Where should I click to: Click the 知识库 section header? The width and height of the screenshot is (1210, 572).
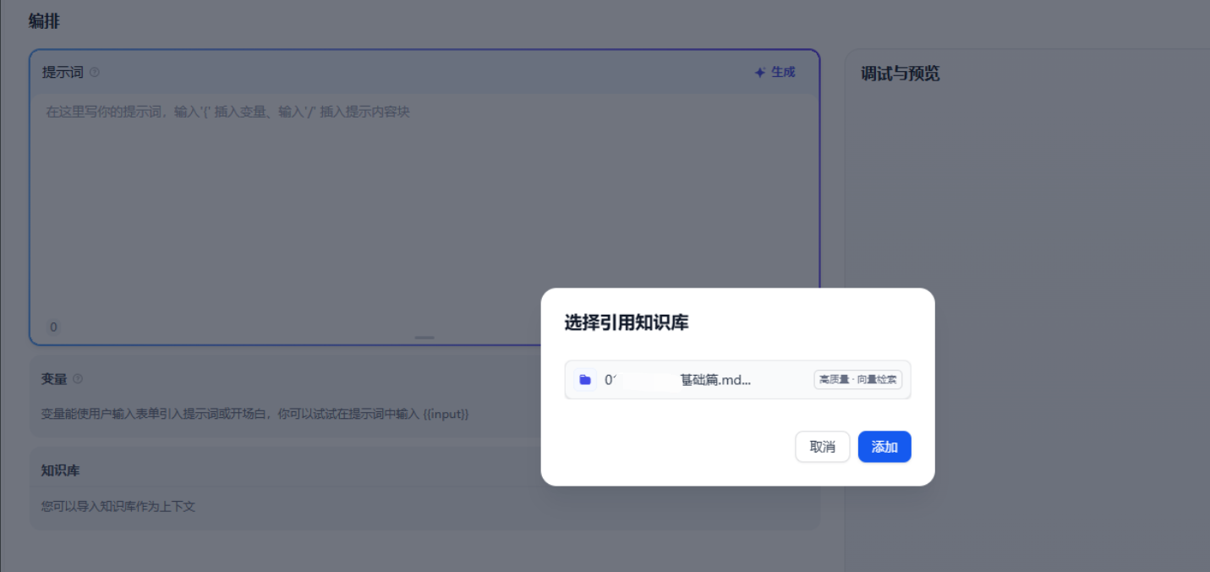[60, 470]
